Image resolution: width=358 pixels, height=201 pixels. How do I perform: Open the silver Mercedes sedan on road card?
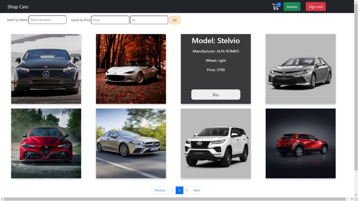coord(131,143)
